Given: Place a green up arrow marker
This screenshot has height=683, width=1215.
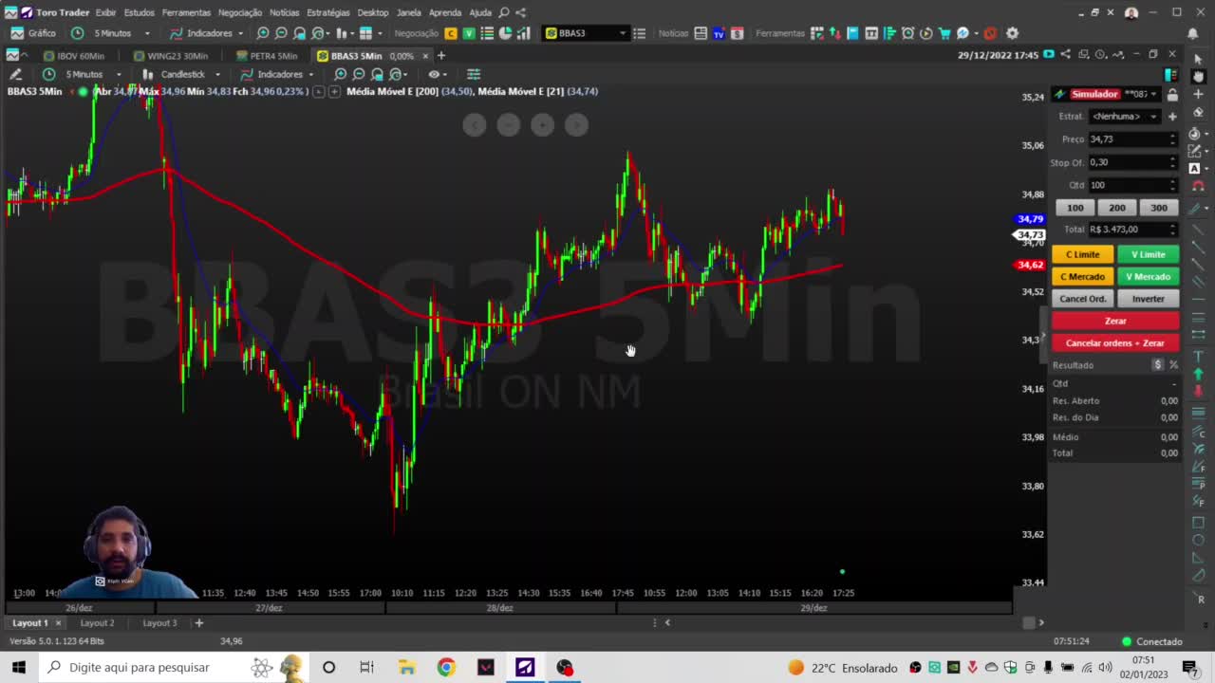Looking at the screenshot, I should point(1198,374).
